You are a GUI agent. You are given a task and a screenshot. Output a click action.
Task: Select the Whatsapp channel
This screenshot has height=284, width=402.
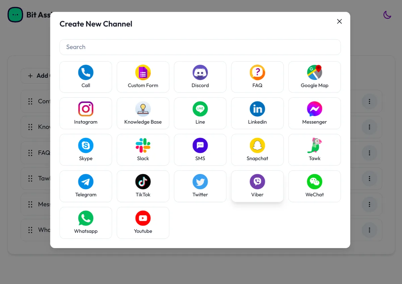[x=86, y=223]
